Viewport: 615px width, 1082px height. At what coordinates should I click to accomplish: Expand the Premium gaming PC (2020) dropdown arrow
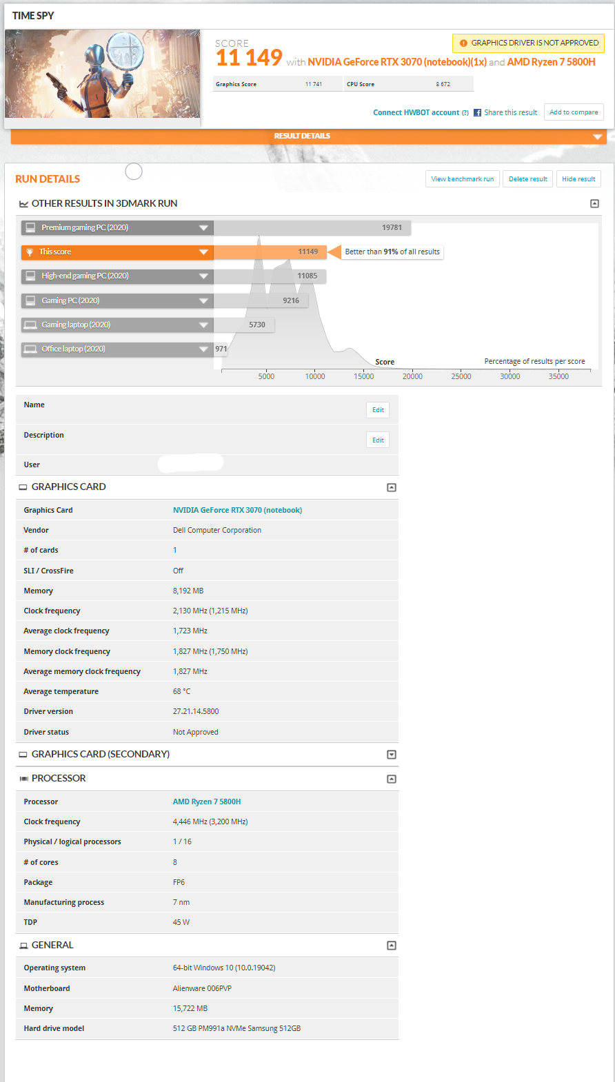pos(203,227)
